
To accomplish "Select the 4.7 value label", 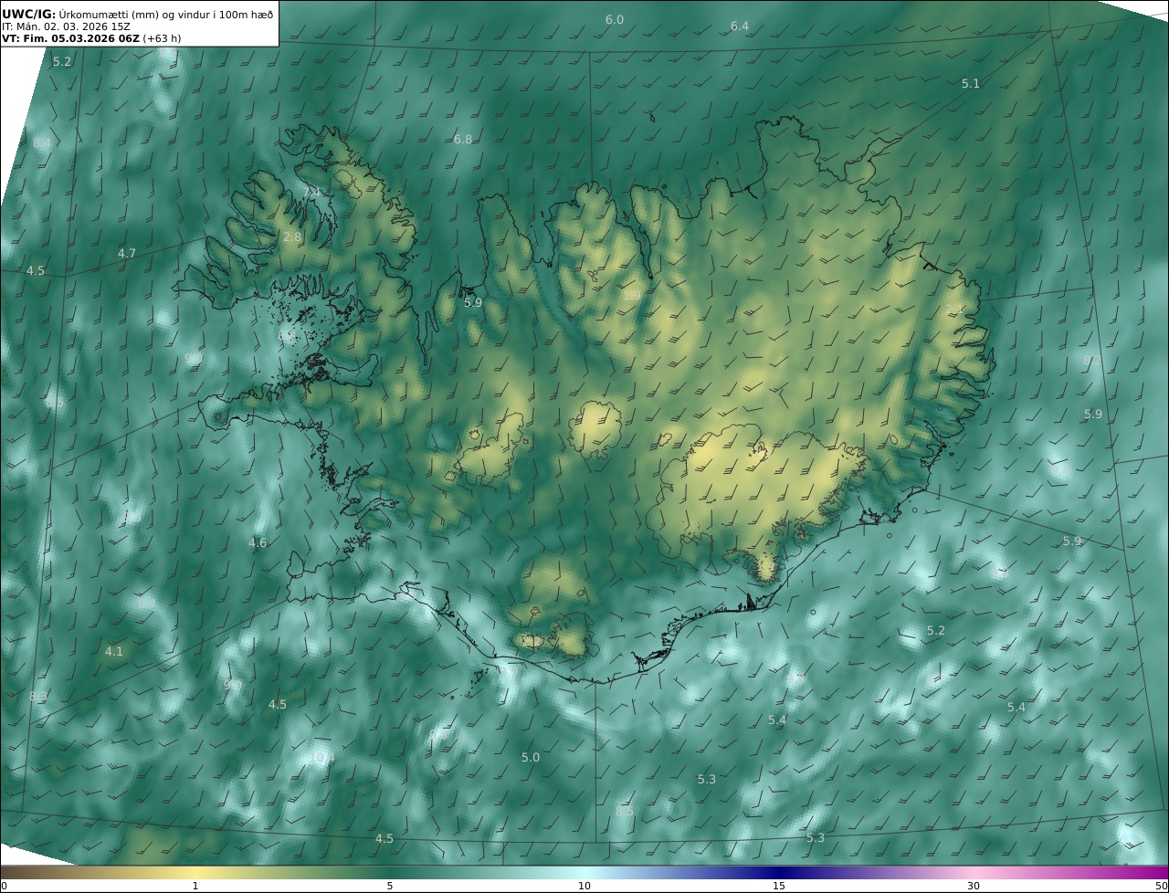I will pos(127,254).
